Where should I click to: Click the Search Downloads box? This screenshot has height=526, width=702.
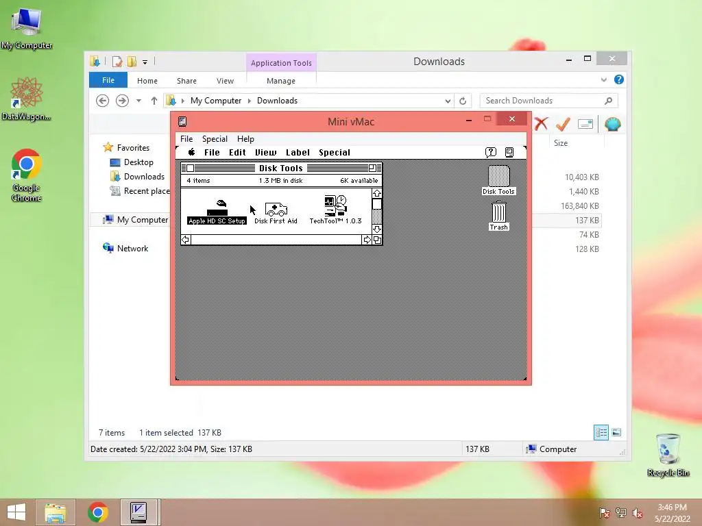(549, 101)
